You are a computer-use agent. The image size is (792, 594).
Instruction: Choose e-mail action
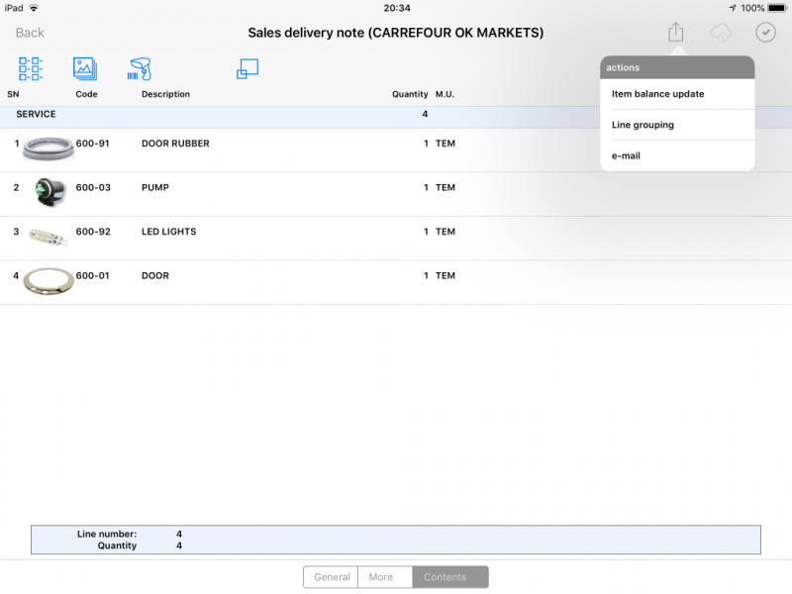click(x=677, y=155)
